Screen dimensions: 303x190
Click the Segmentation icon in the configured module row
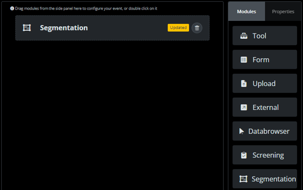27,28
